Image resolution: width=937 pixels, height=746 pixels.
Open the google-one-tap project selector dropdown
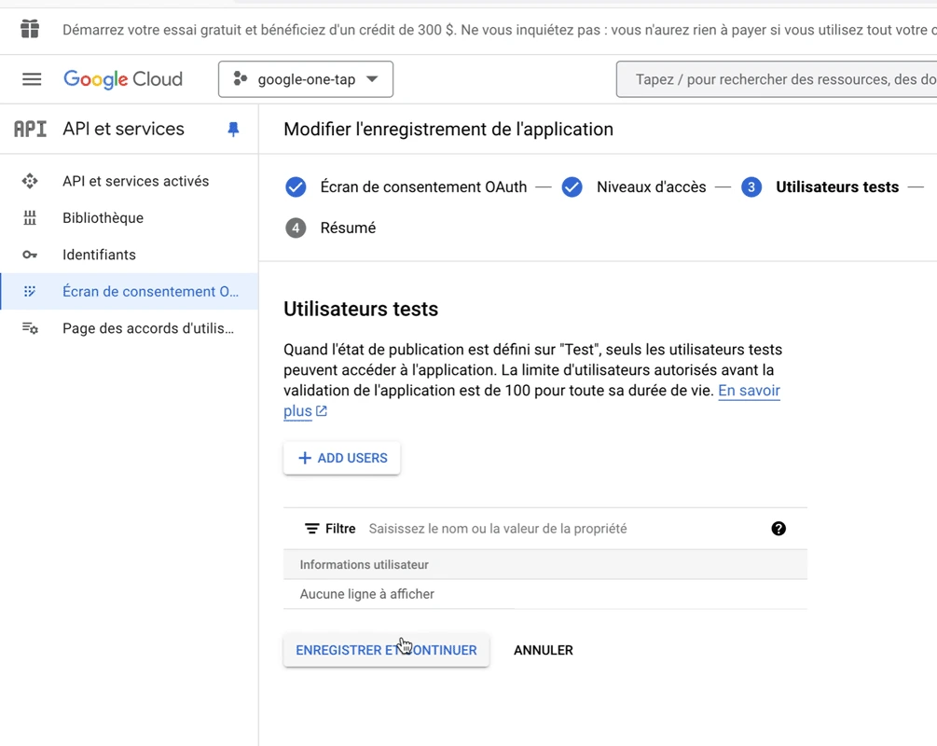[306, 79]
